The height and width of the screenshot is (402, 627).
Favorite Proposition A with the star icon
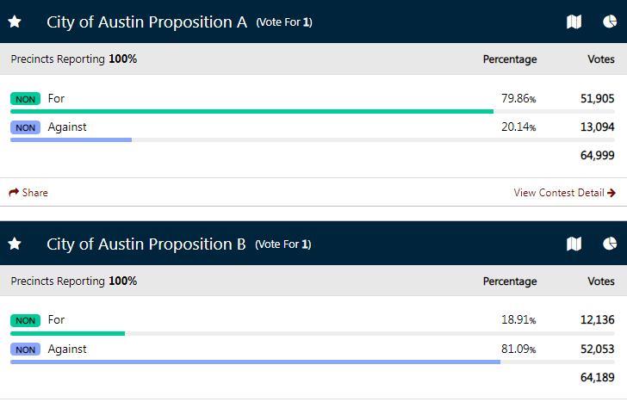coord(15,22)
